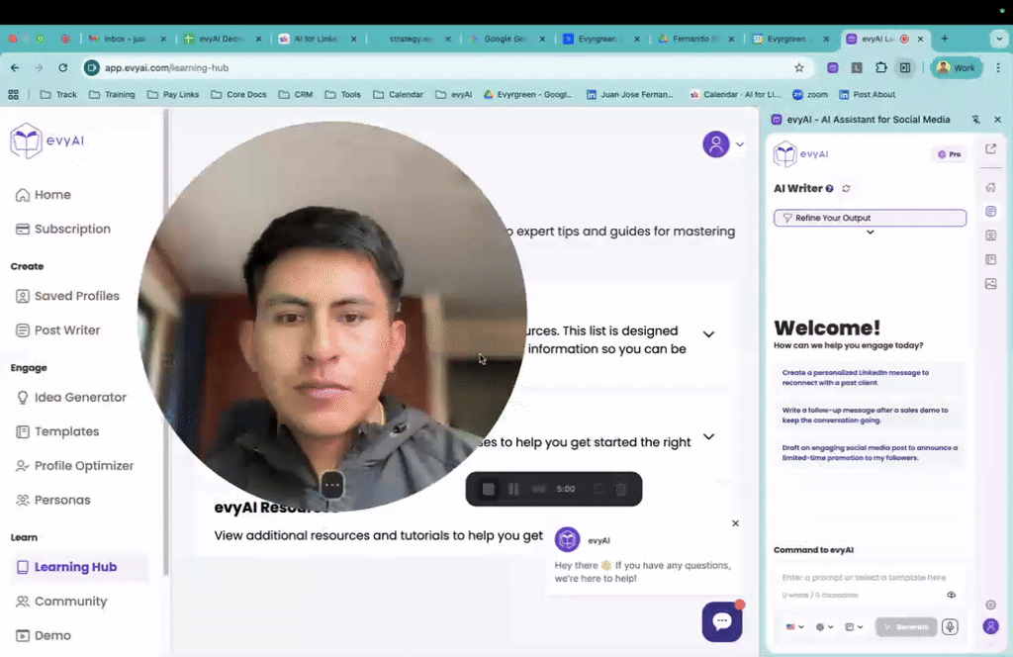Open the language flag dropdown

(794, 626)
